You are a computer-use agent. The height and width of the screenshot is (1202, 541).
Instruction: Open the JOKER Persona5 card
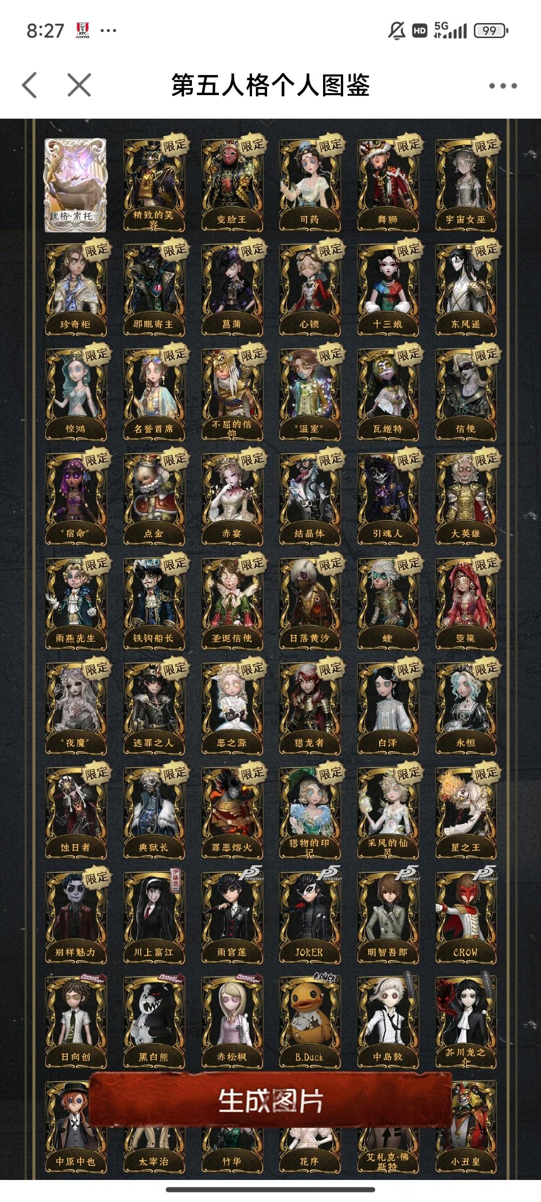(x=310, y=918)
